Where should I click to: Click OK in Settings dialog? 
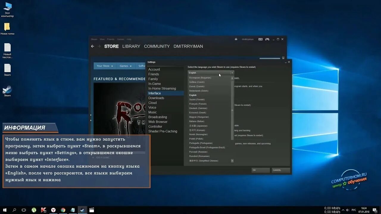[x=260, y=170]
